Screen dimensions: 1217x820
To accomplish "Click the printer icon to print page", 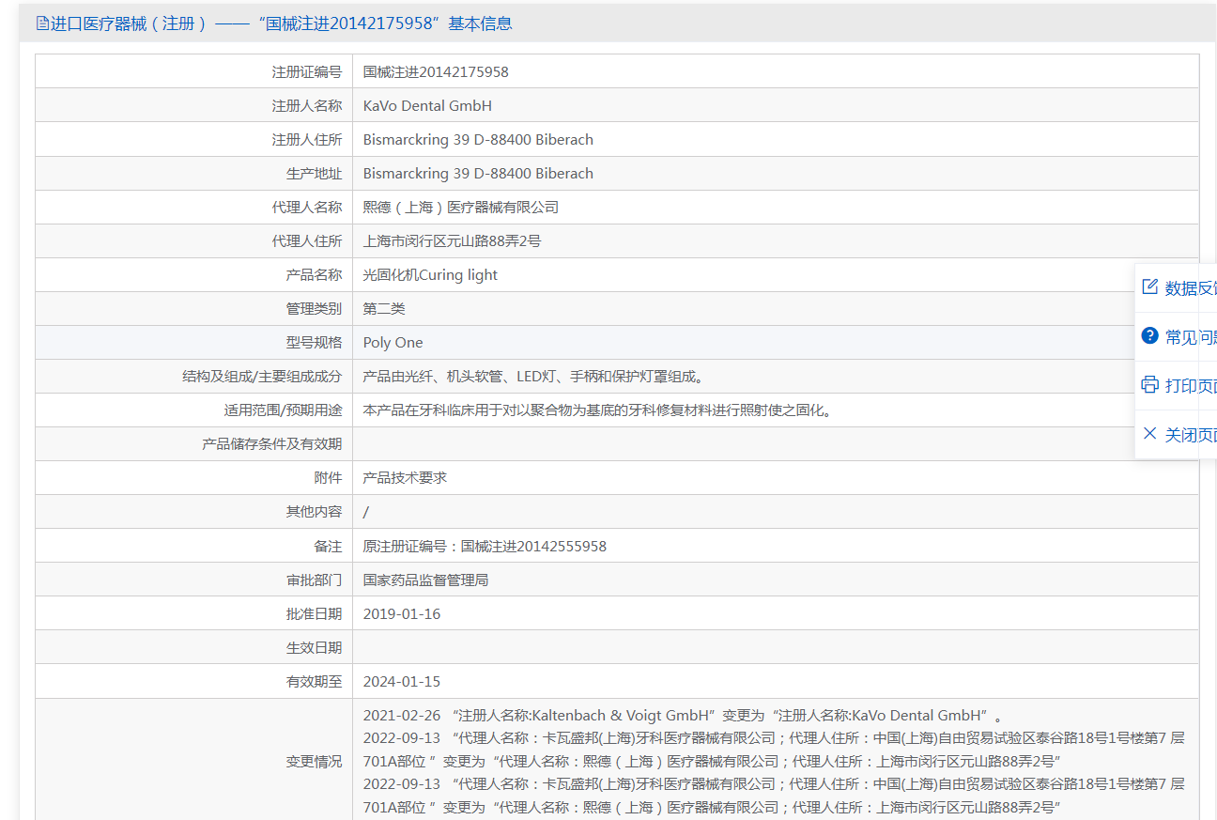I will pos(1149,384).
